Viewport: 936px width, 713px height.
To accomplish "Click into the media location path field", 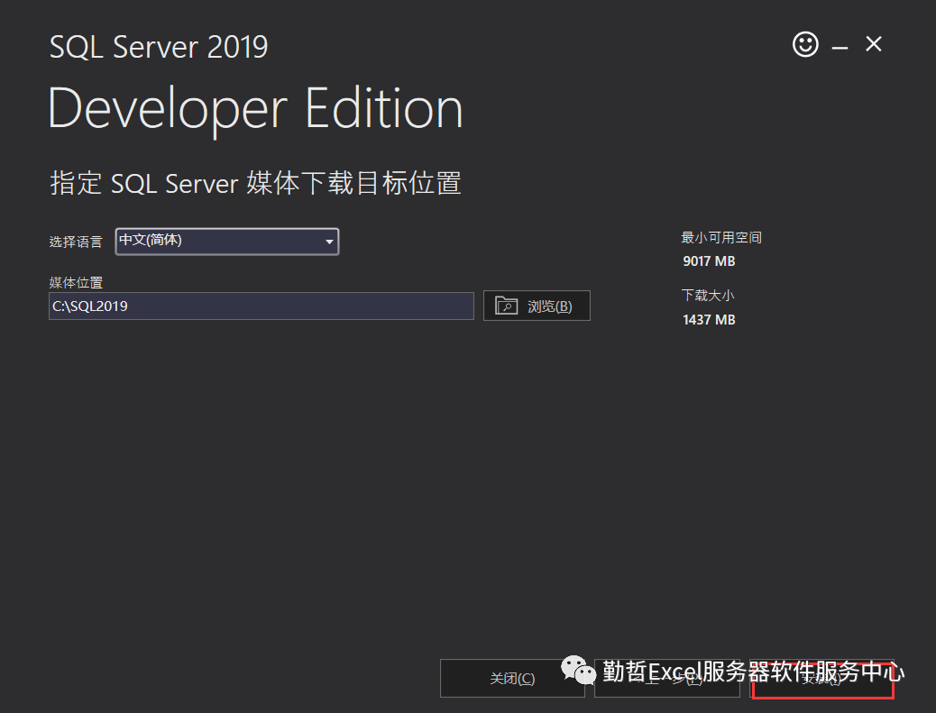I will click(x=262, y=306).
